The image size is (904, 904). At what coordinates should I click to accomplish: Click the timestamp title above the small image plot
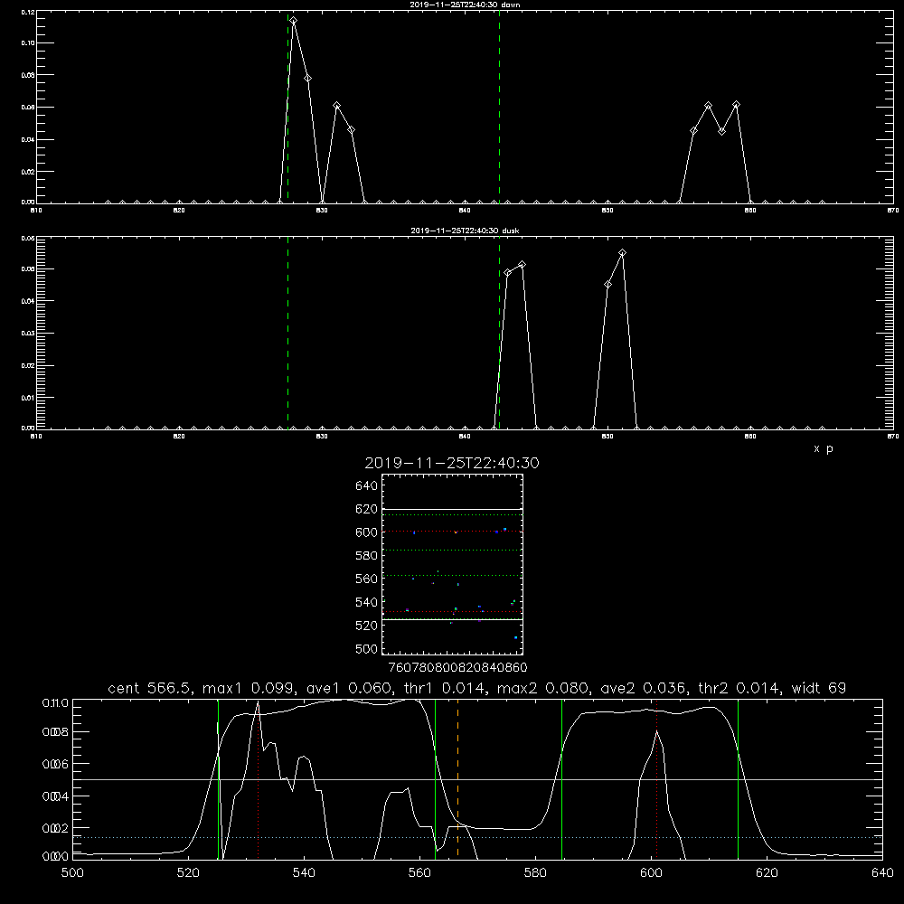pos(452,463)
